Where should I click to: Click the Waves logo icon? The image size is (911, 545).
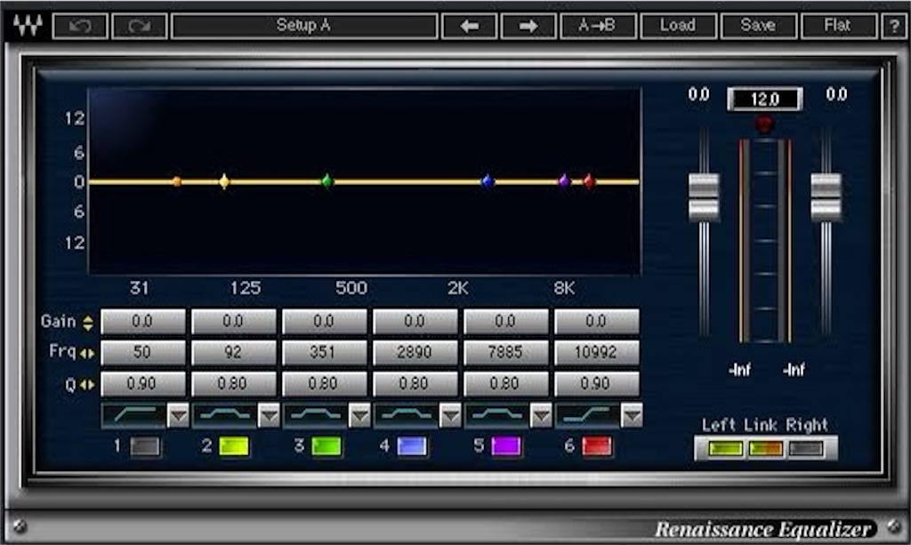click(28, 26)
